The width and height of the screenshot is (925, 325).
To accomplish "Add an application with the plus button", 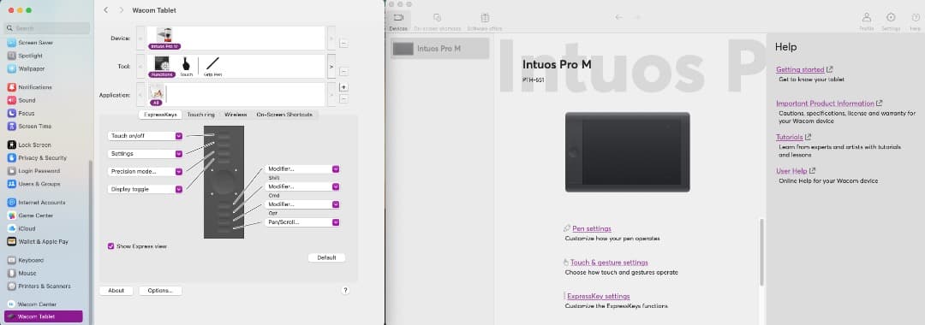I will click(344, 87).
